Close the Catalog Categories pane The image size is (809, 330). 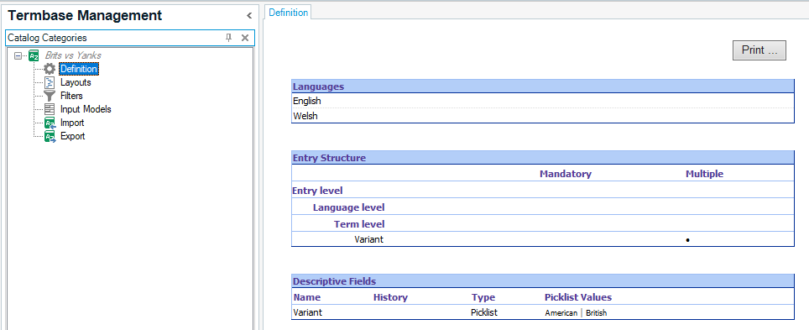[245, 38]
